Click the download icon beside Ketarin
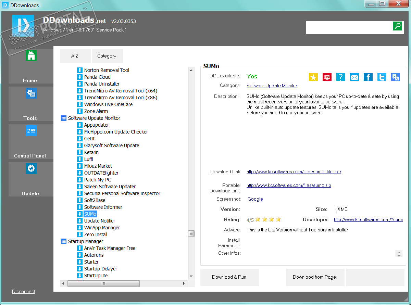The image size is (411, 305). click(x=80, y=152)
